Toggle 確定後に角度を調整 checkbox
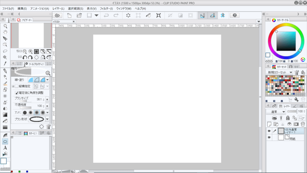Viewport: 307px width, 173px height. [17, 93]
